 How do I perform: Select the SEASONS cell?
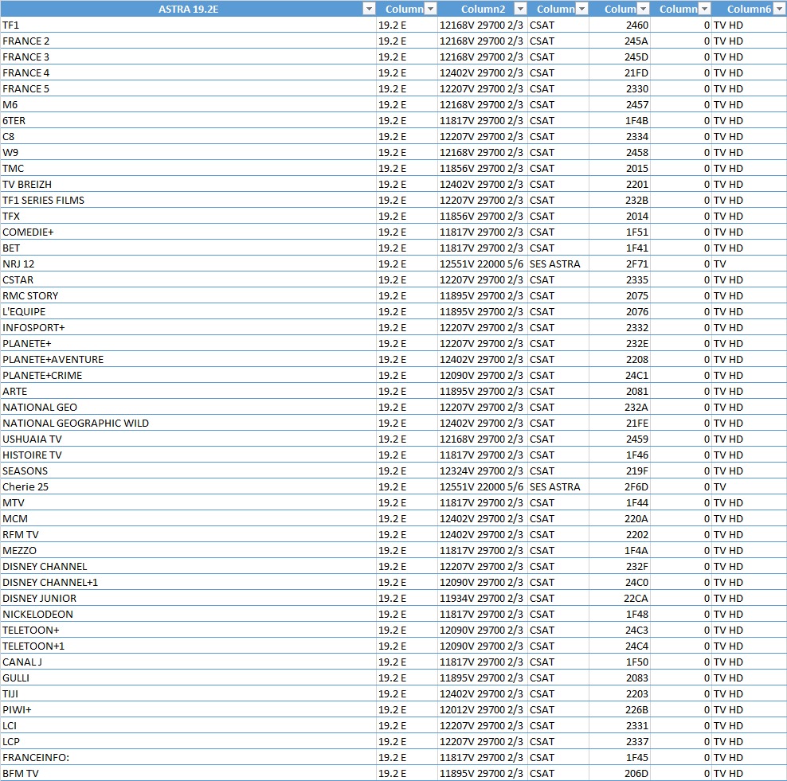188,471
